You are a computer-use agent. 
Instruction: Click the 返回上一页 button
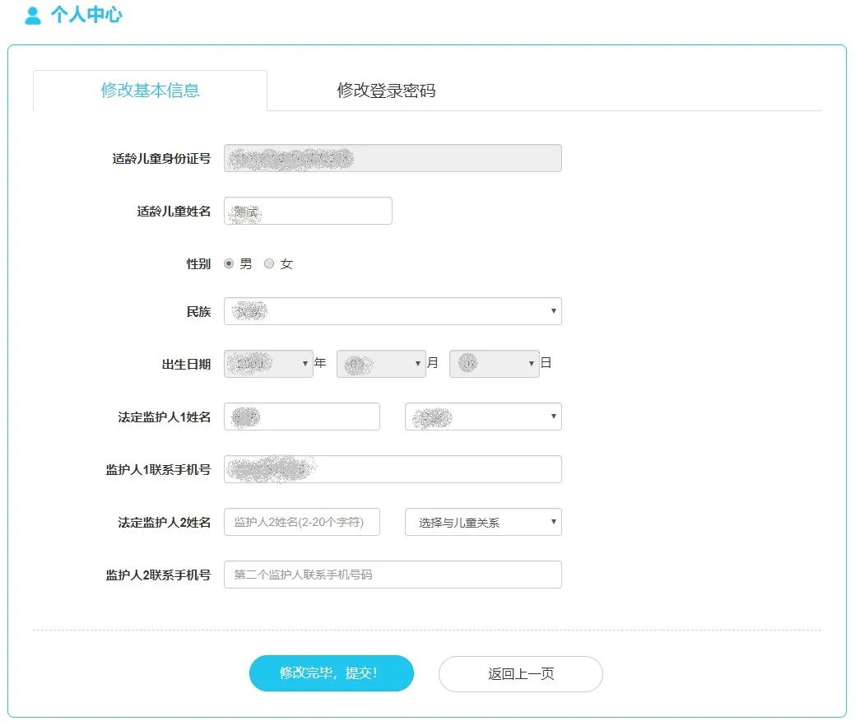(520, 673)
